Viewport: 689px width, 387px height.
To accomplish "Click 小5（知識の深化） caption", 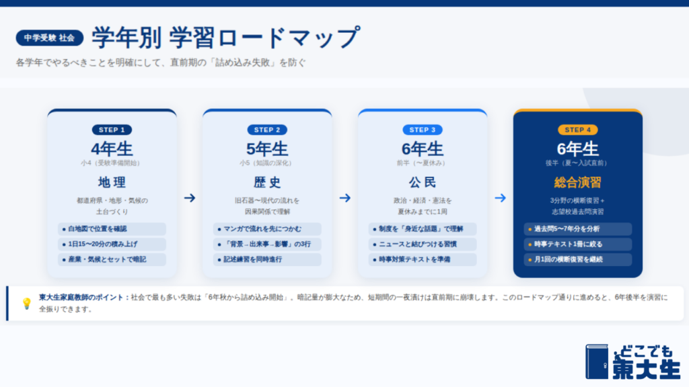I will click(267, 163).
